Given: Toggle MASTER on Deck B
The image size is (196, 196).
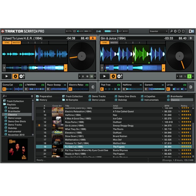Looking at the screenshot, I should 114,42.
